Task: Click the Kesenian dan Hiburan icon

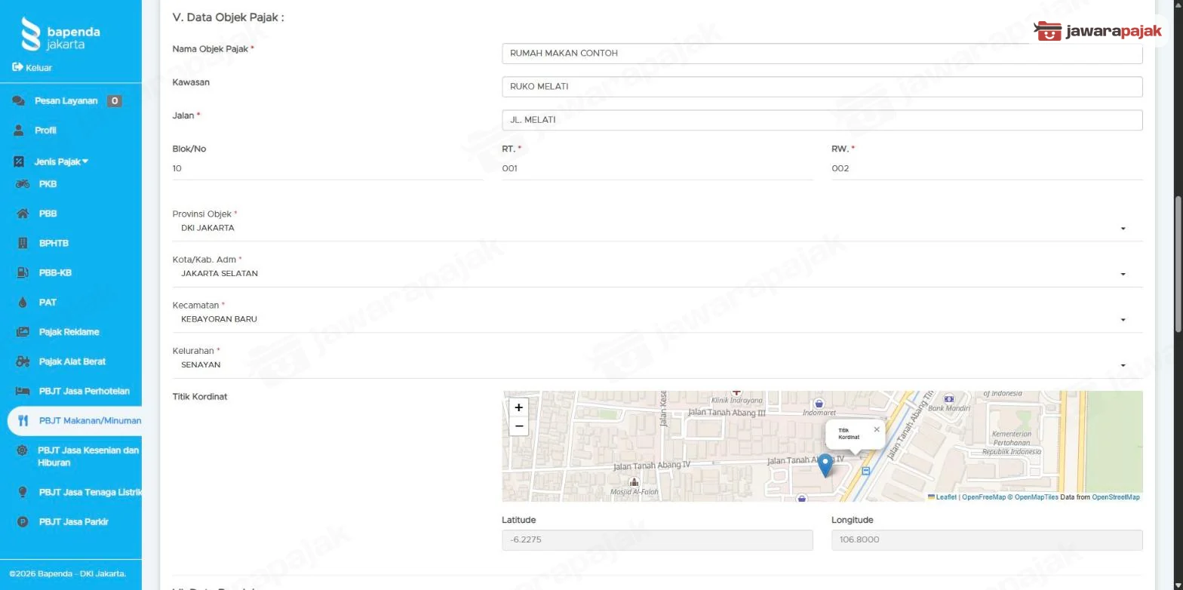Action: tap(23, 450)
